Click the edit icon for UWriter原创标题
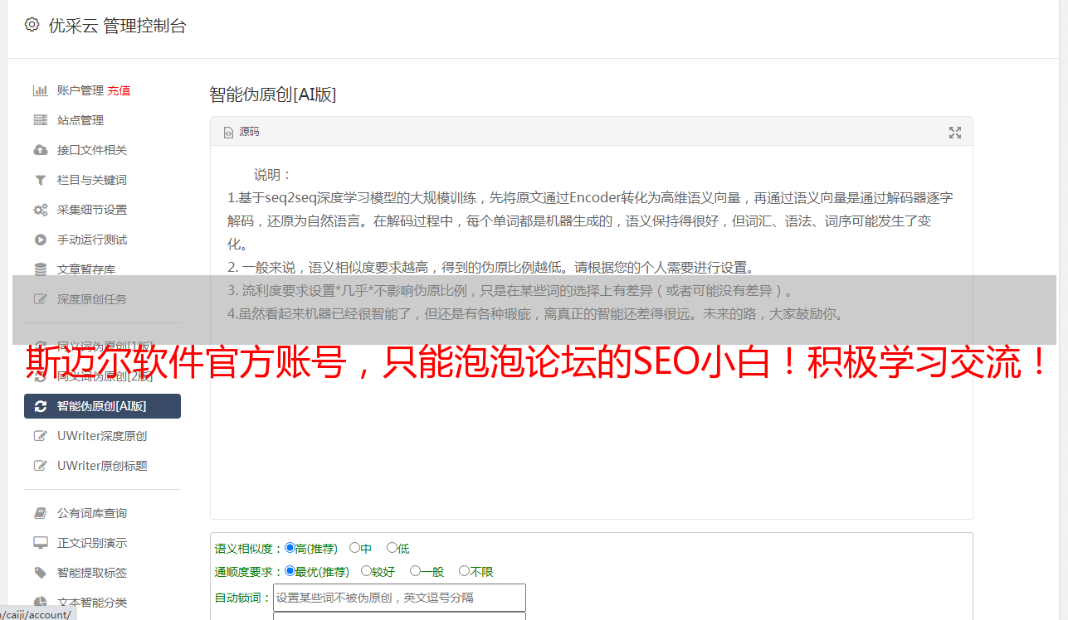The image size is (1068, 620). [x=40, y=466]
